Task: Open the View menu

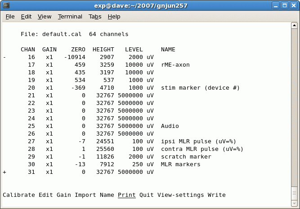Action: point(45,17)
